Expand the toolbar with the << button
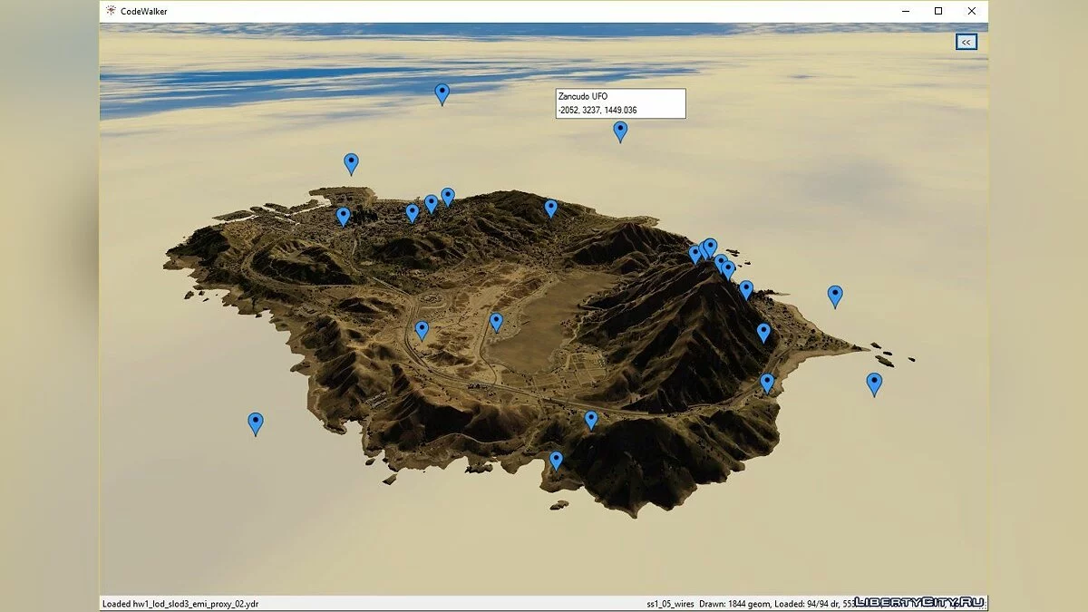The image size is (1088, 612). 966,42
